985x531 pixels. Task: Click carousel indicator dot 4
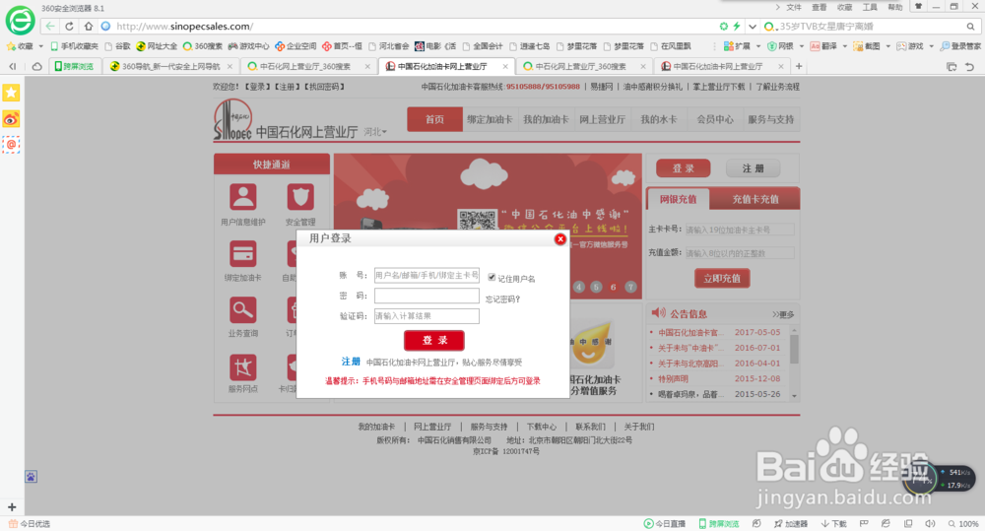pos(578,287)
